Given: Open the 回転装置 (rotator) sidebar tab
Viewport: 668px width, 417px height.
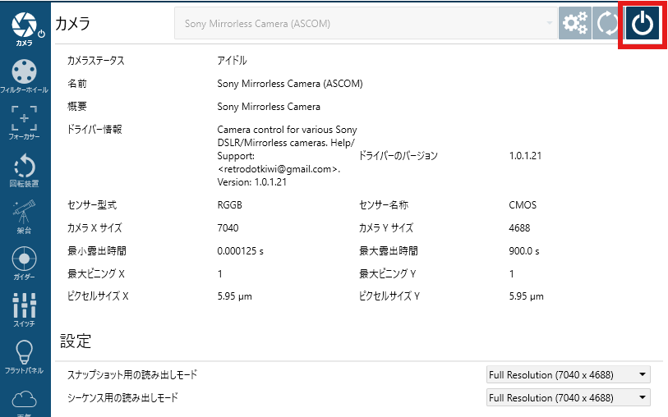Looking at the screenshot, I should [25, 171].
